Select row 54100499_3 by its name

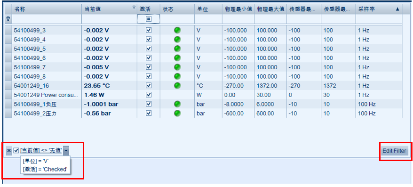pos(30,30)
